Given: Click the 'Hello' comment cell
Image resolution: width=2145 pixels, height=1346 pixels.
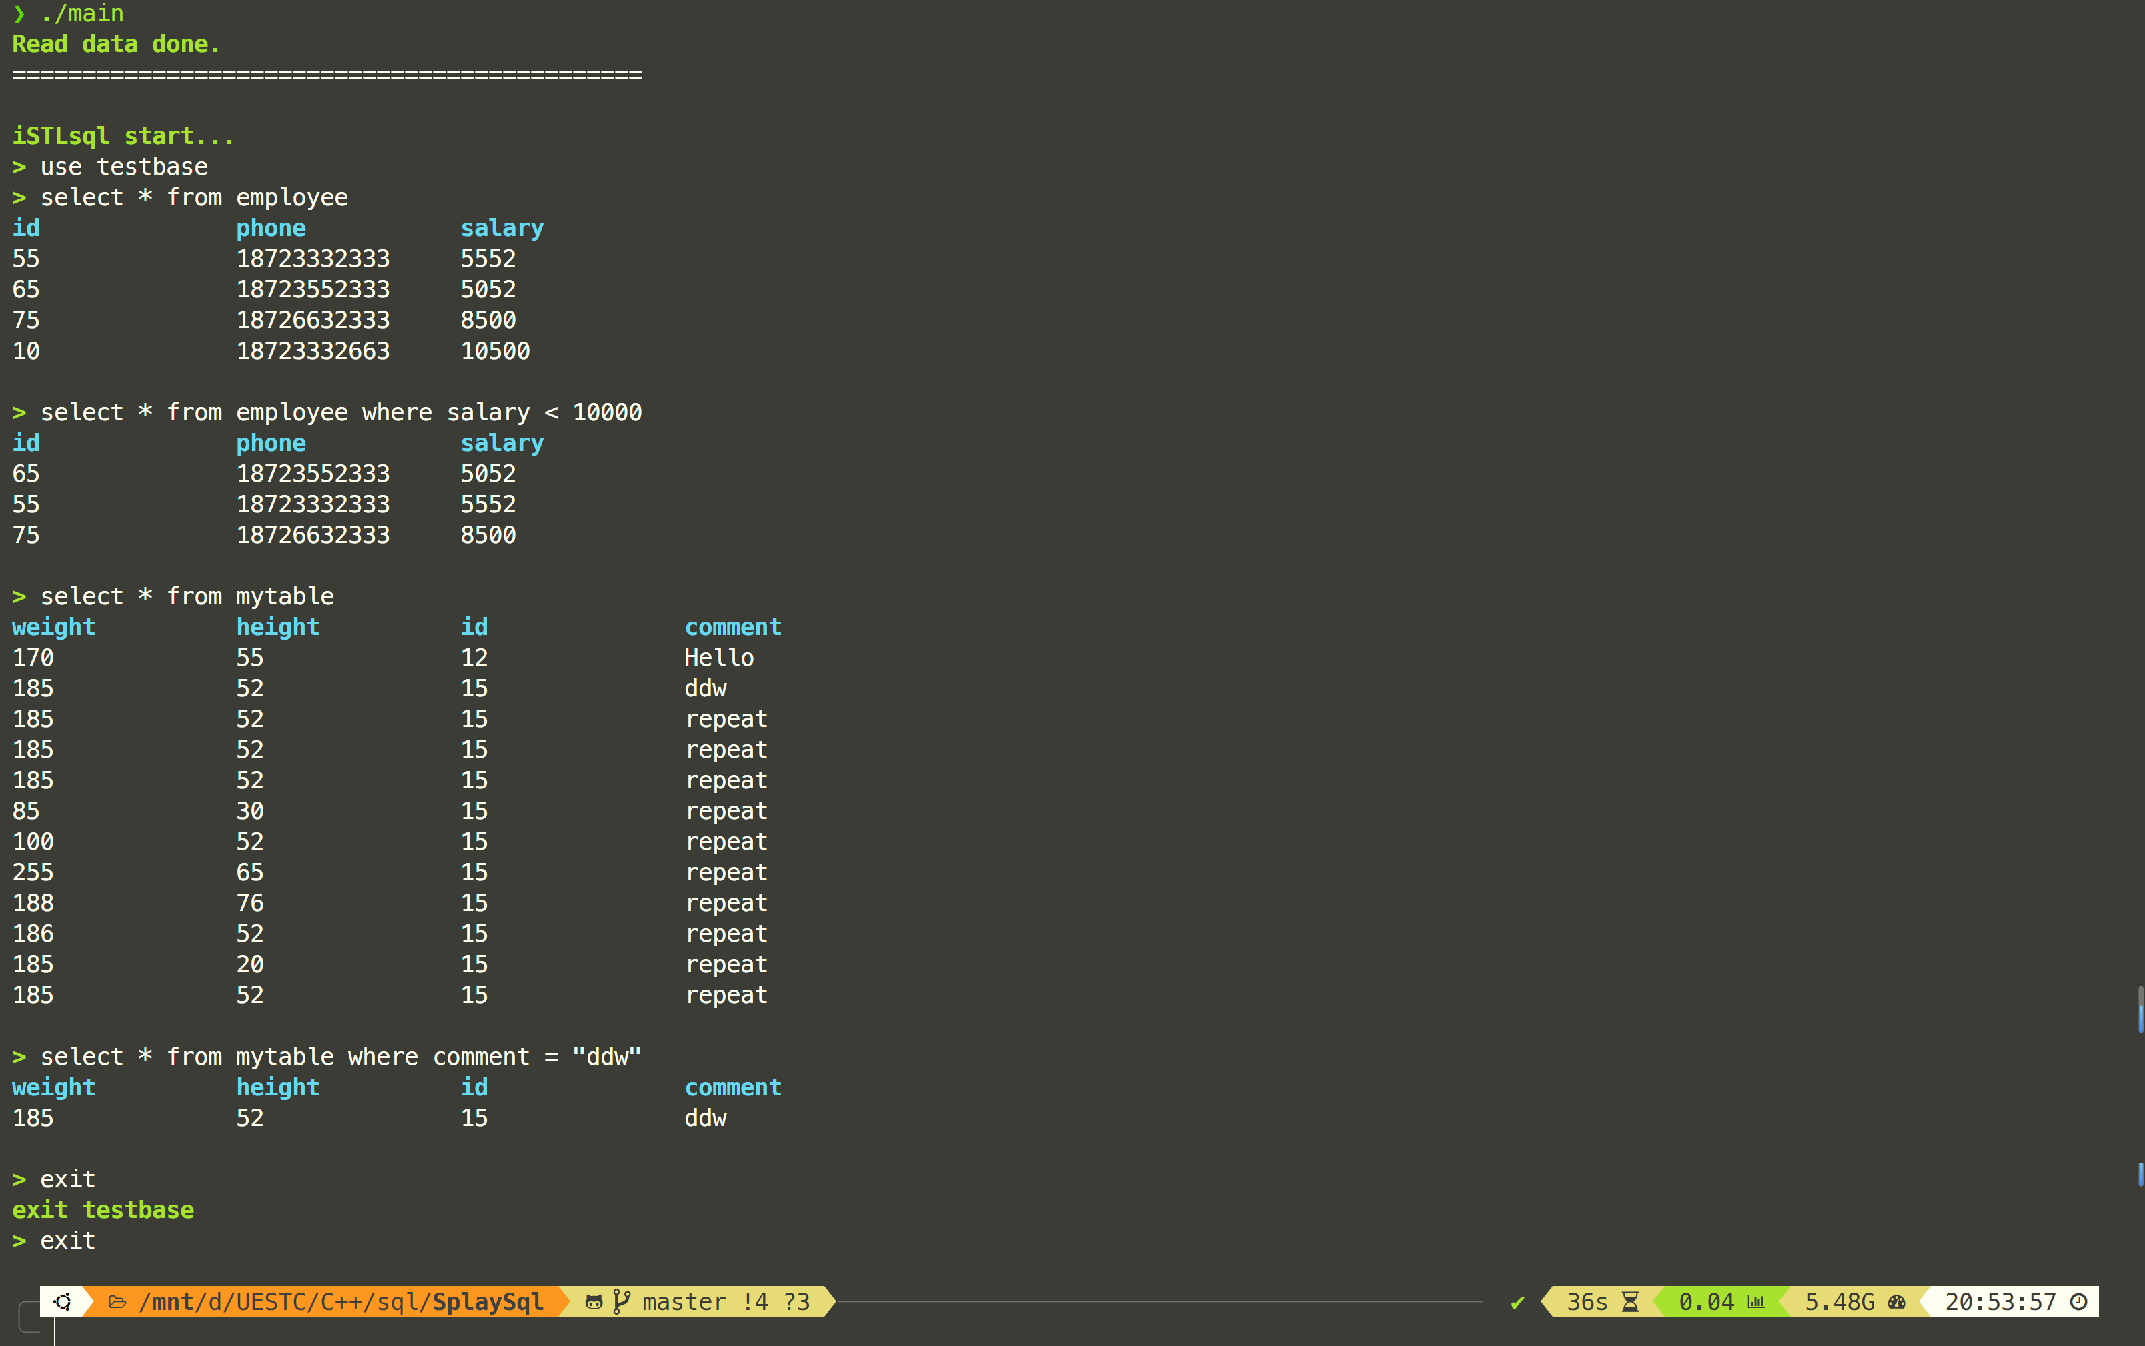Looking at the screenshot, I should click(x=719, y=658).
